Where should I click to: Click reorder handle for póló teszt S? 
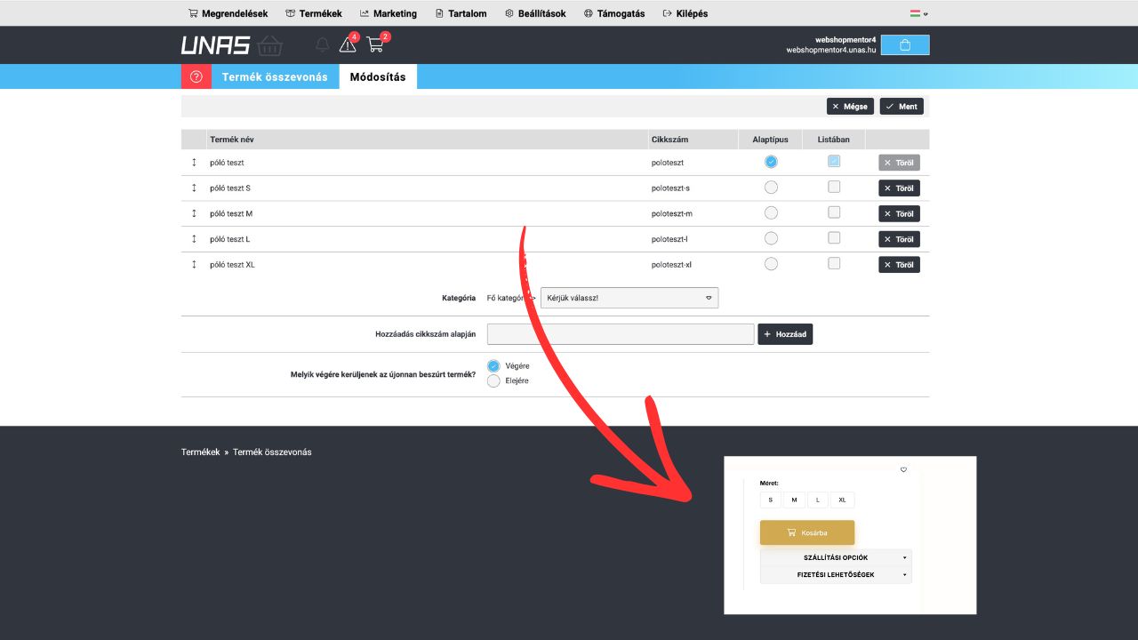(194, 188)
